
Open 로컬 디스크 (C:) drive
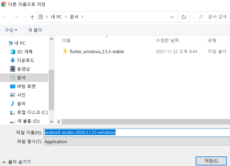click(x=32, y=112)
